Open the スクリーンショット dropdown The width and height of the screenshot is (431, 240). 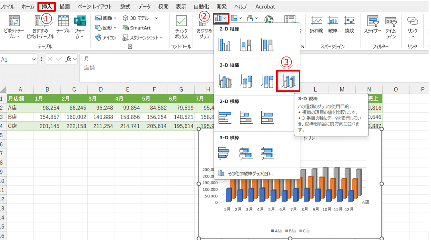tap(143, 38)
